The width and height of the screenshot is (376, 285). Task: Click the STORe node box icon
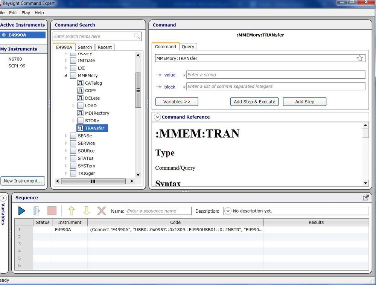(80, 120)
